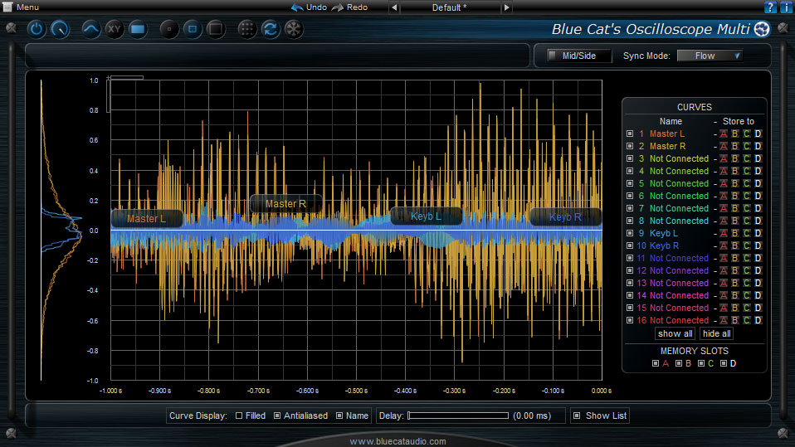Click the Undo button
Image resolution: width=795 pixels, height=447 pixels.
tap(309, 7)
